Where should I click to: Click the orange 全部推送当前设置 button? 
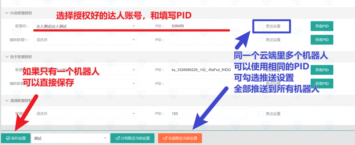180,138
